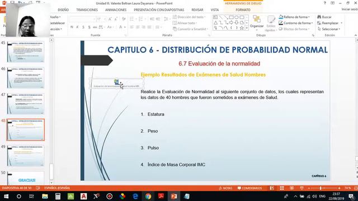The width and height of the screenshot is (358, 201).
Task: Choose the right arrow shape
Action: (x=231, y=22)
